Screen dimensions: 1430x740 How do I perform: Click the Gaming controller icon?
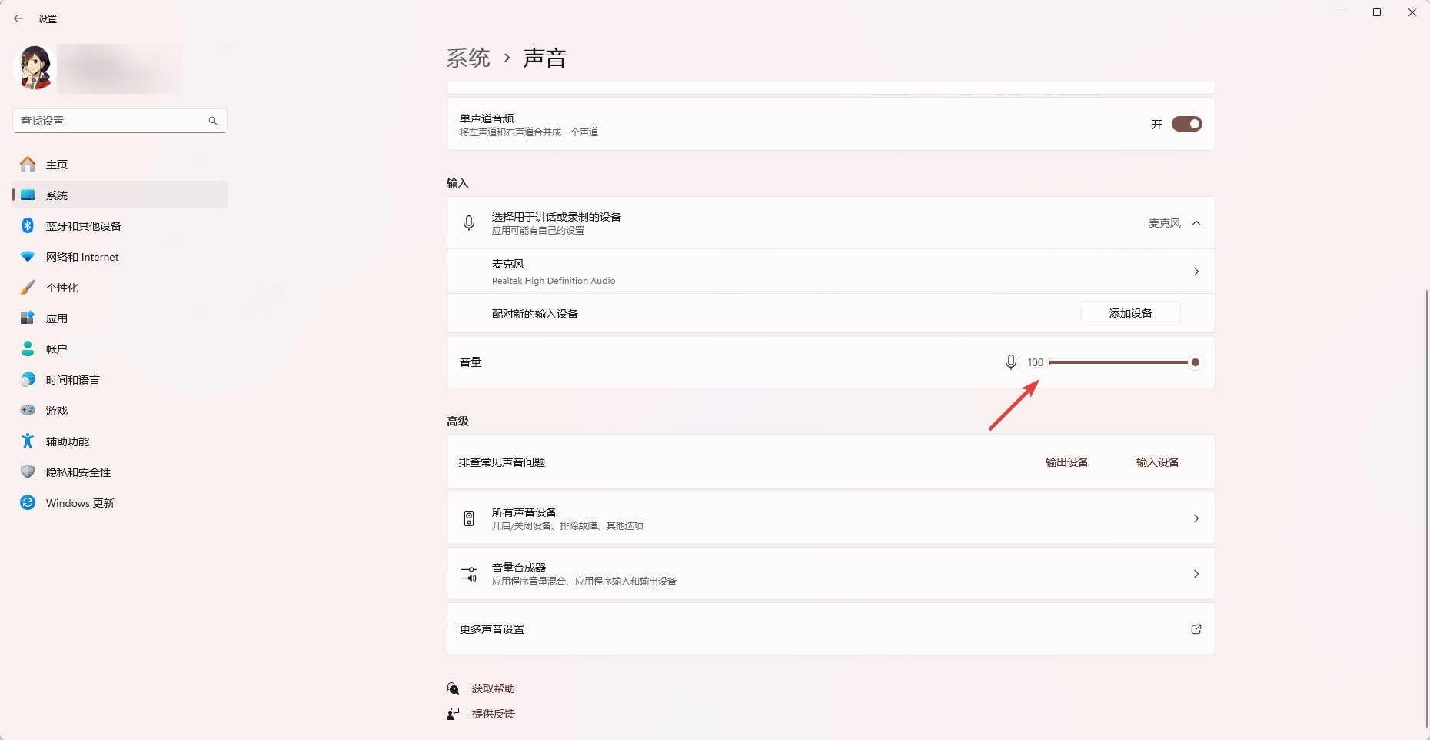coord(28,410)
